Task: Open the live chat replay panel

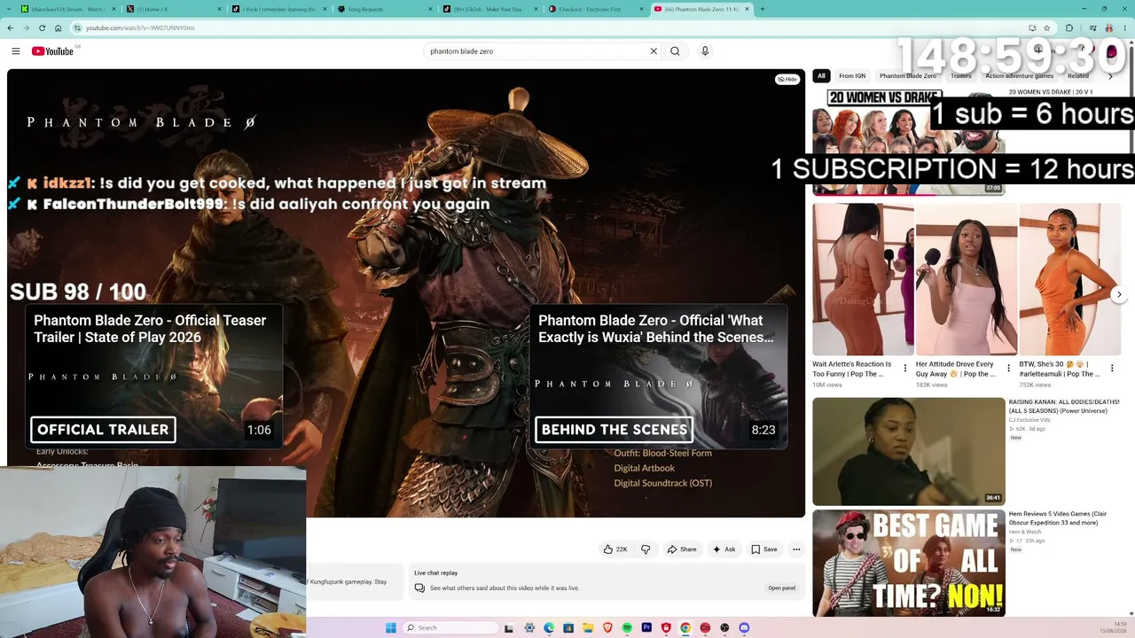Action: click(x=781, y=587)
